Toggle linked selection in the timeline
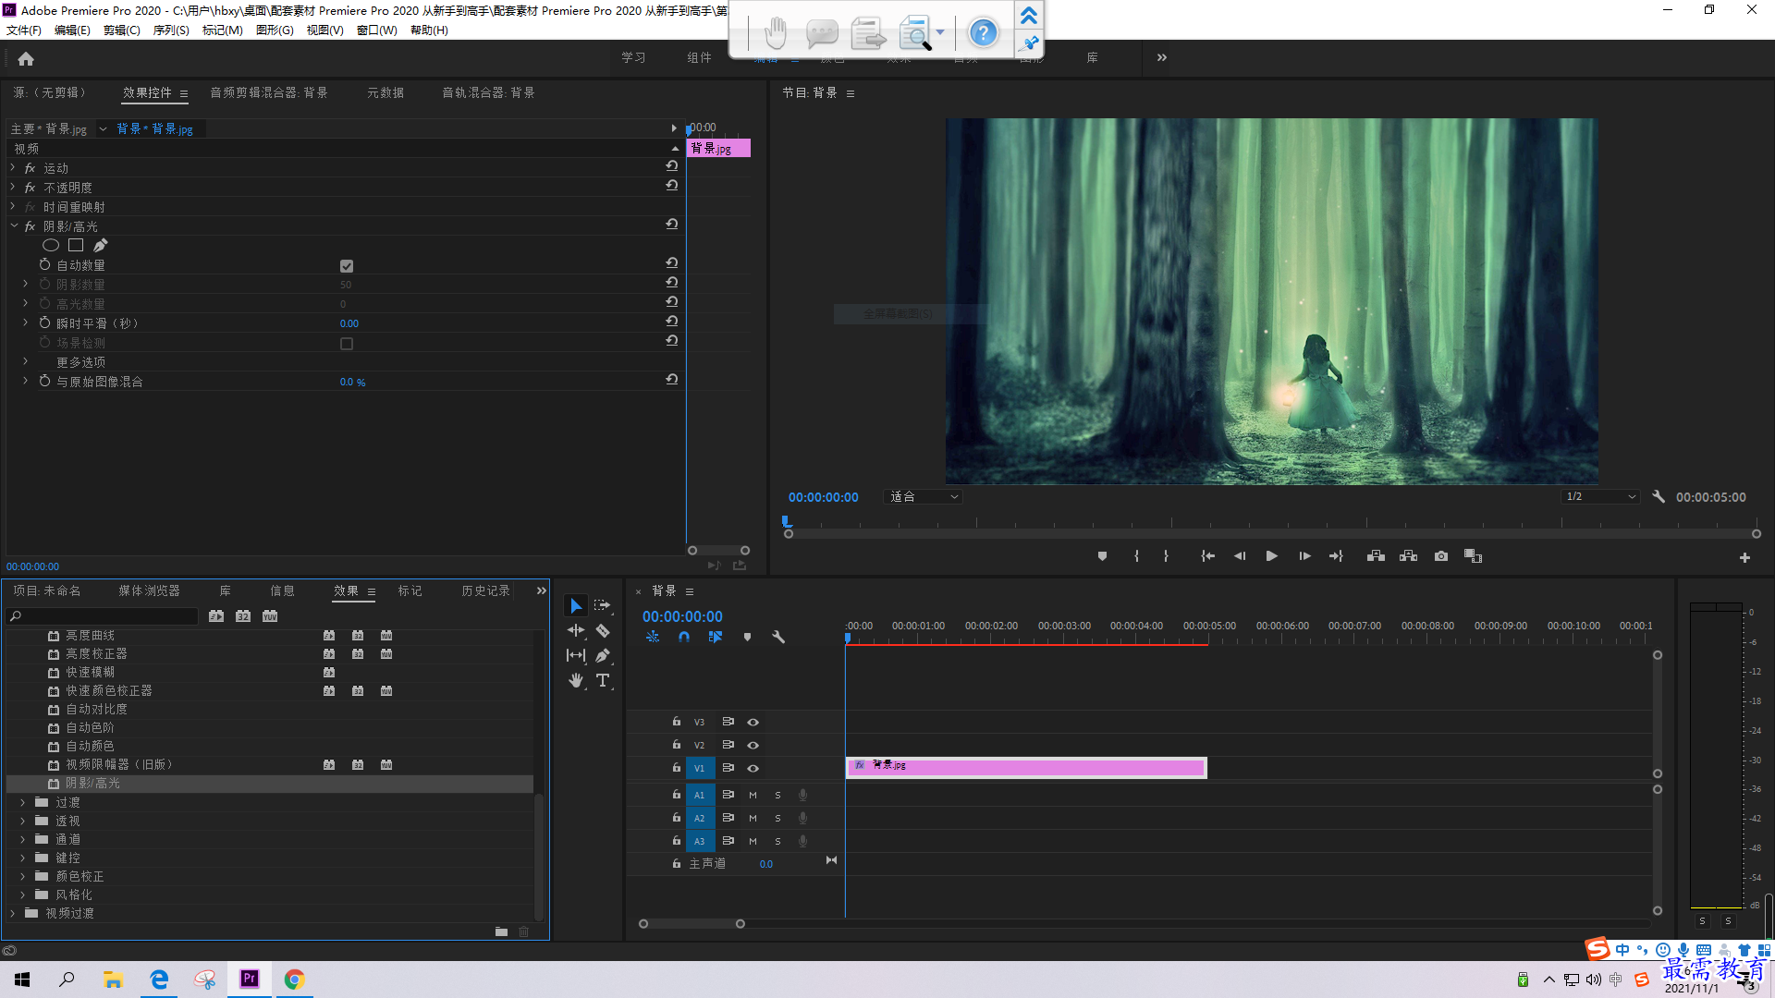 tap(716, 637)
